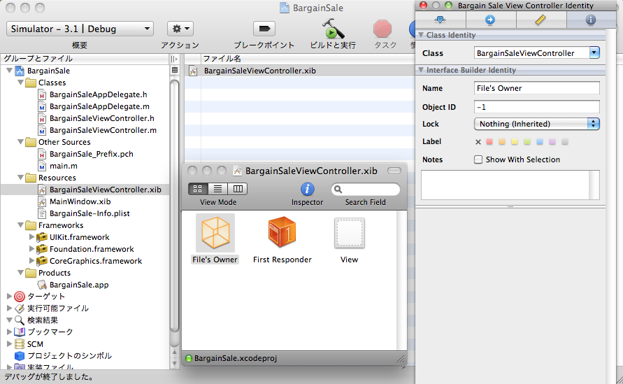Collapse Interface Builder Identity section
The image size is (623, 384).
421,70
